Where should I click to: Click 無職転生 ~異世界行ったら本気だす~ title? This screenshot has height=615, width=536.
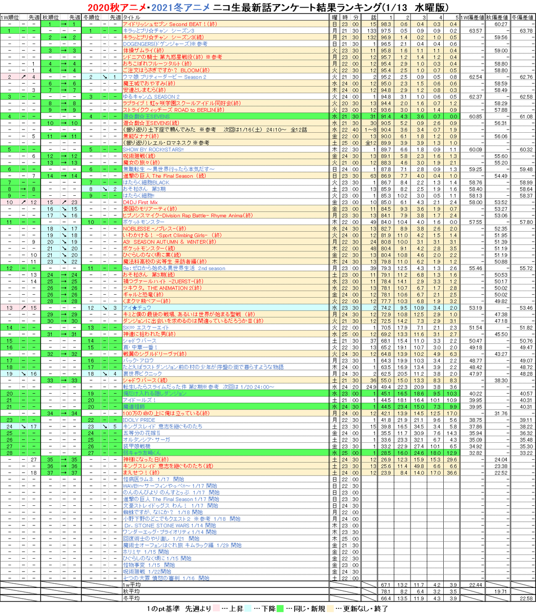point(170,170)
